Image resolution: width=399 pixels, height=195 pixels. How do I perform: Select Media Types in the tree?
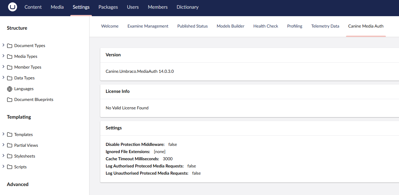(26, 57)
